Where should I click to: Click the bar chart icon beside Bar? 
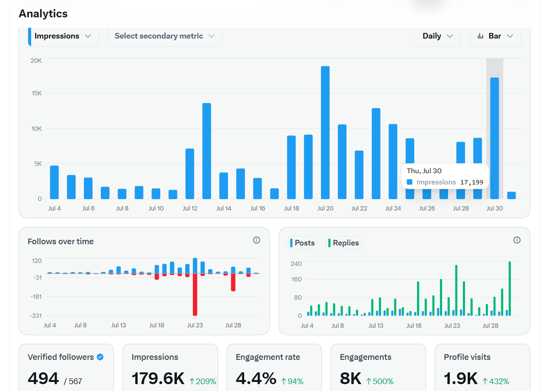[481, 36]
